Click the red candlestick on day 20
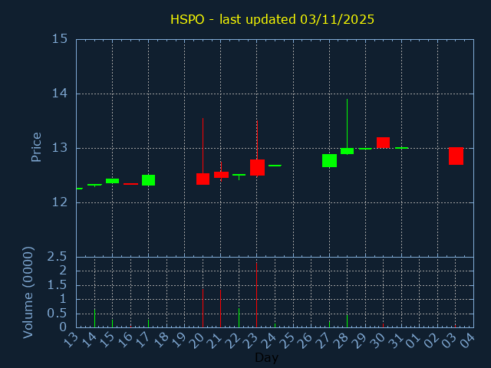Image resolution: width=491 pixels, height=368 pixels. click(x=203, y=179)
